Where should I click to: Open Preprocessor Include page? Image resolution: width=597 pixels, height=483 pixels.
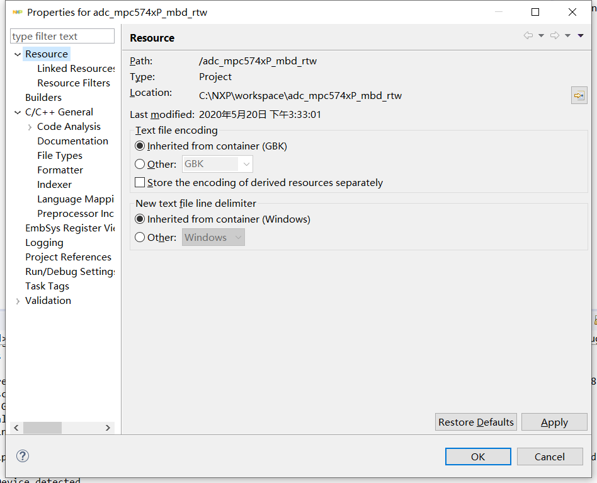[x=76, y=214]
